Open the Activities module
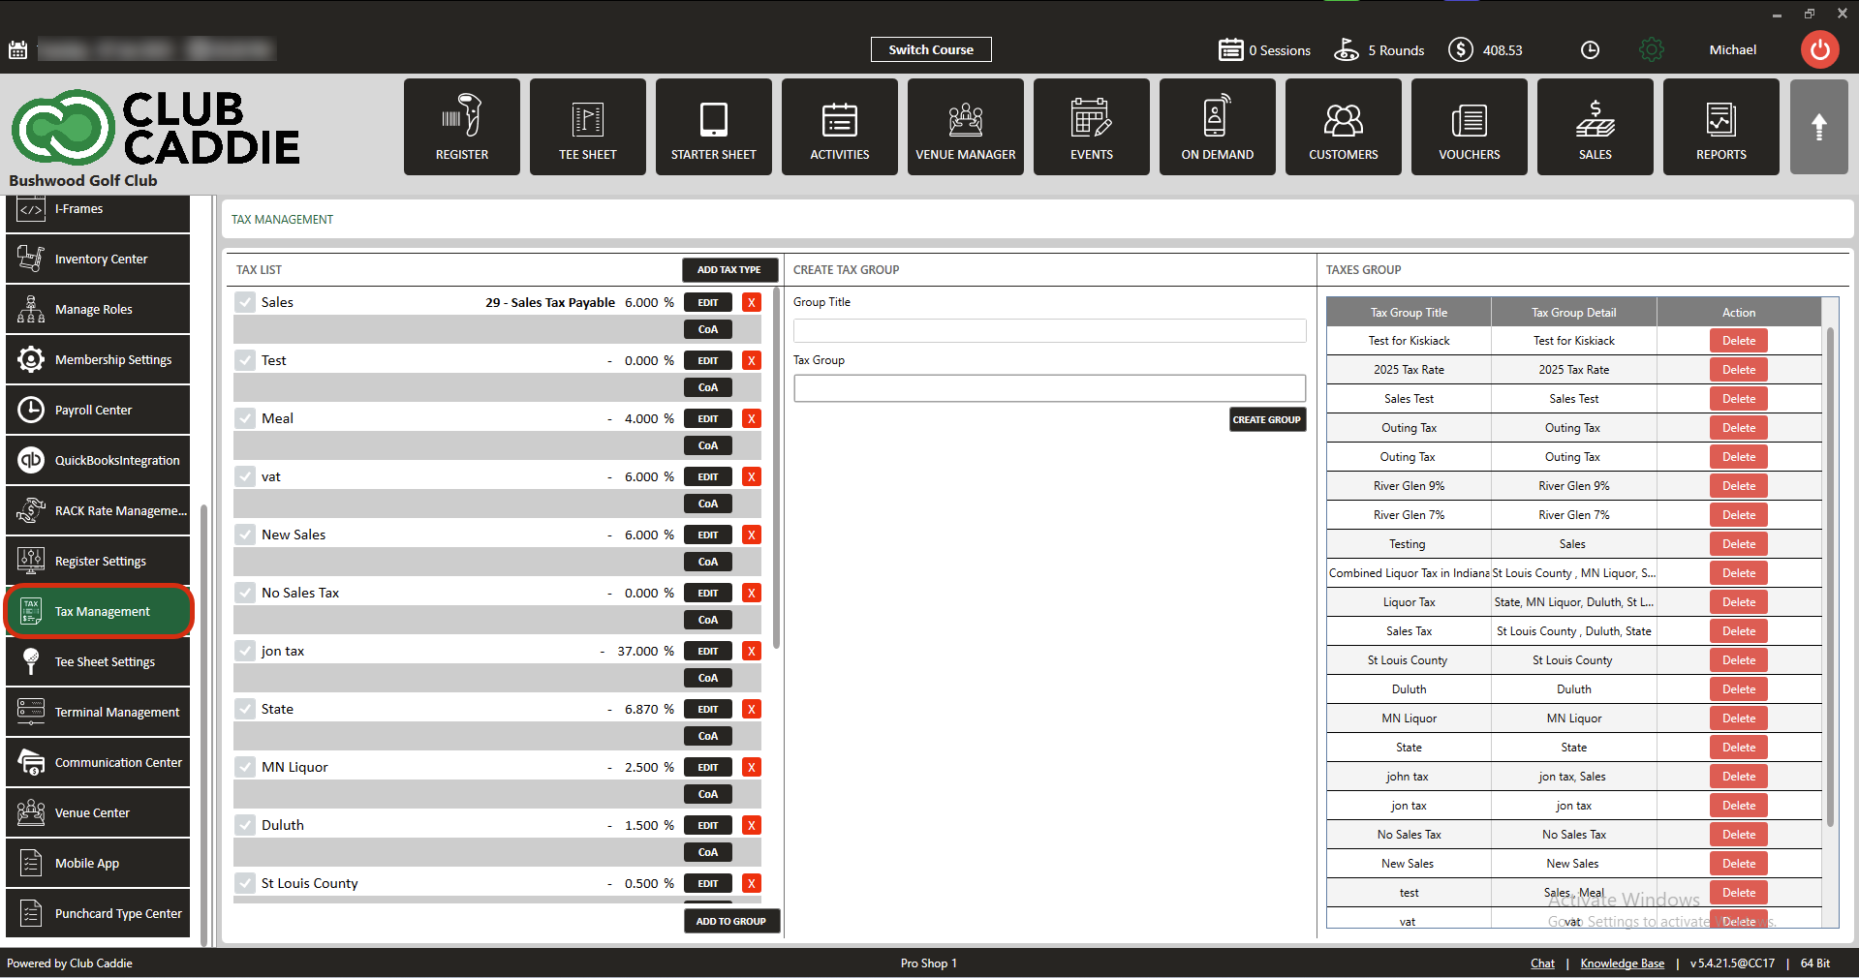Viewport: 1859px width, 978px height. 839,127
